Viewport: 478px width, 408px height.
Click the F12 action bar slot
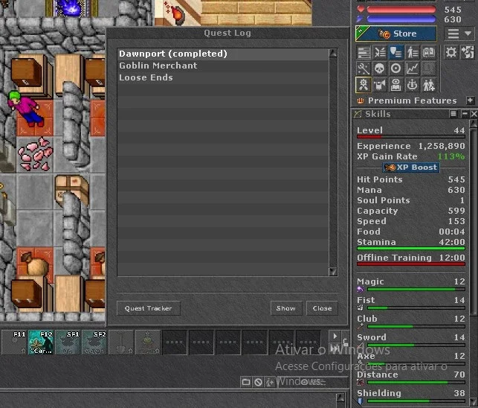[41, 342]
